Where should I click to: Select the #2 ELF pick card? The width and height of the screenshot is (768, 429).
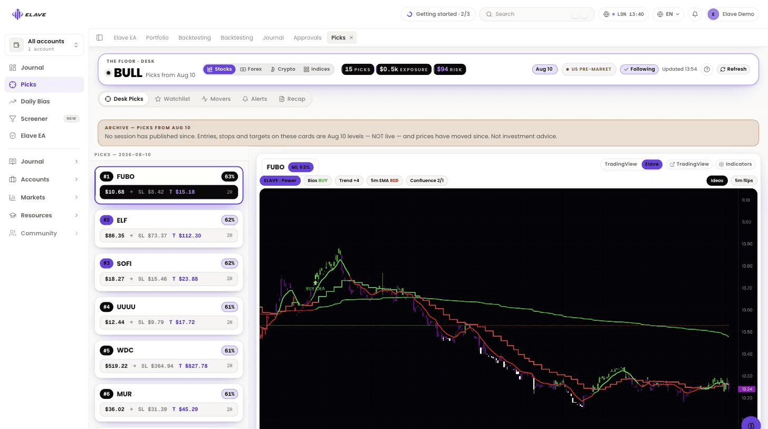(169, 229)
